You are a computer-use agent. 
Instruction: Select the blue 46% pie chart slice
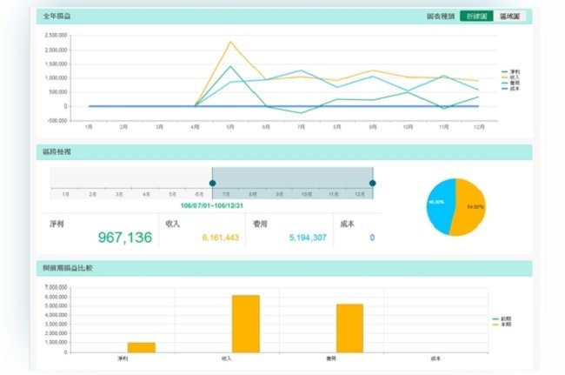441,205
